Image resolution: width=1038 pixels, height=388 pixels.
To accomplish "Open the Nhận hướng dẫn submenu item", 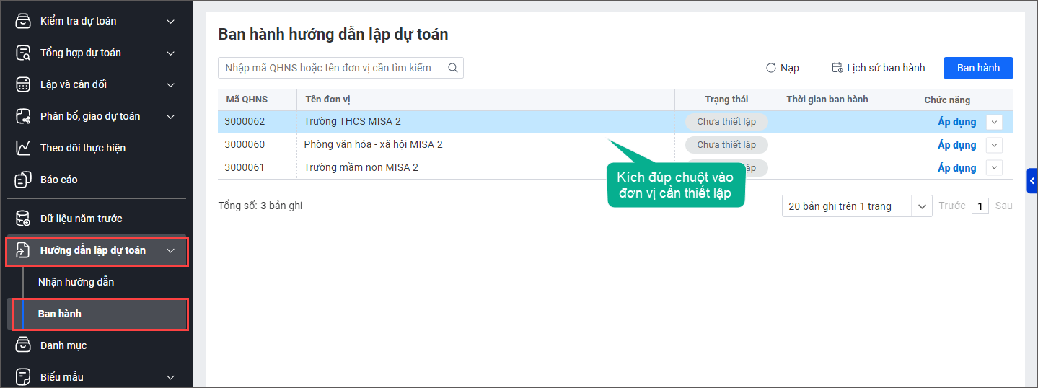I will [76, 282].
